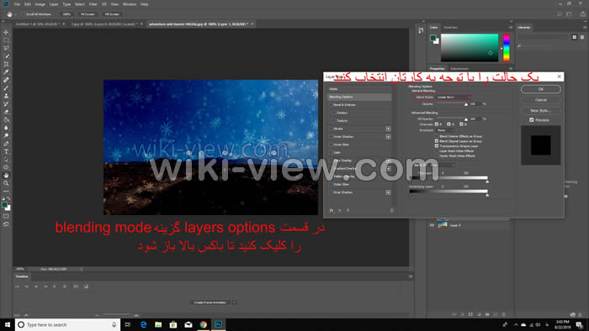Enable Inner Shadow style checkbox
The image size is (589, 331).
click(331, 137)
